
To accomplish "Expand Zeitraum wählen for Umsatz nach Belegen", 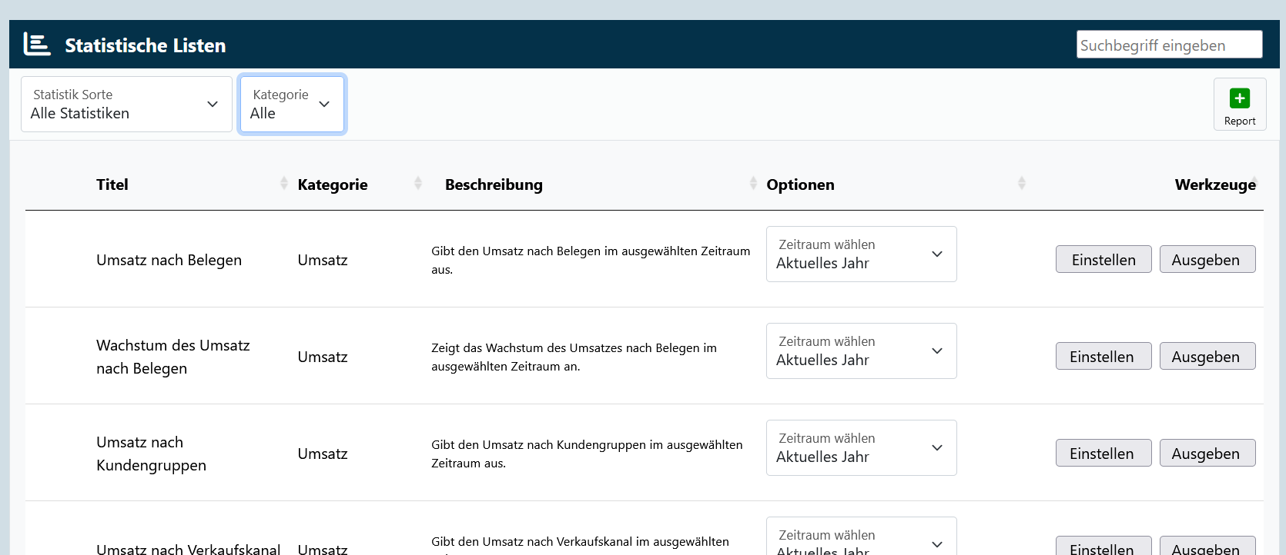I will pyautogui.click(x=861, y=254).
